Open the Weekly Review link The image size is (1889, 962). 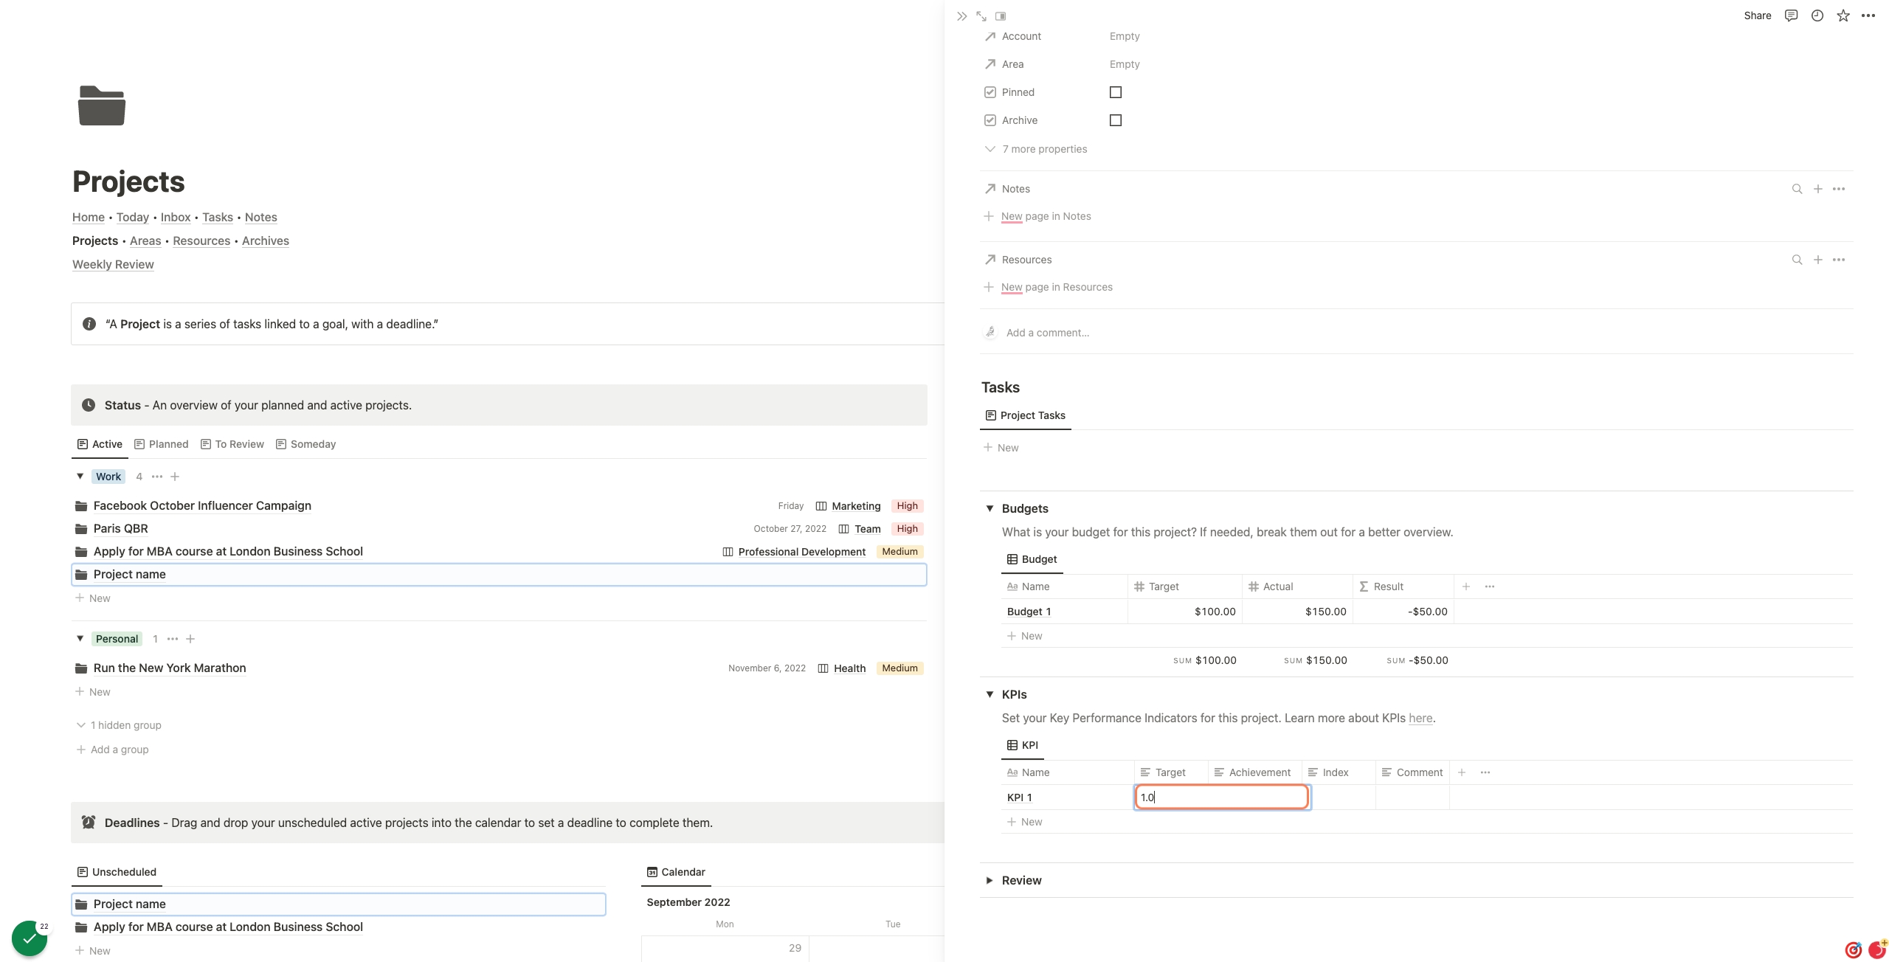coord(113,264)
